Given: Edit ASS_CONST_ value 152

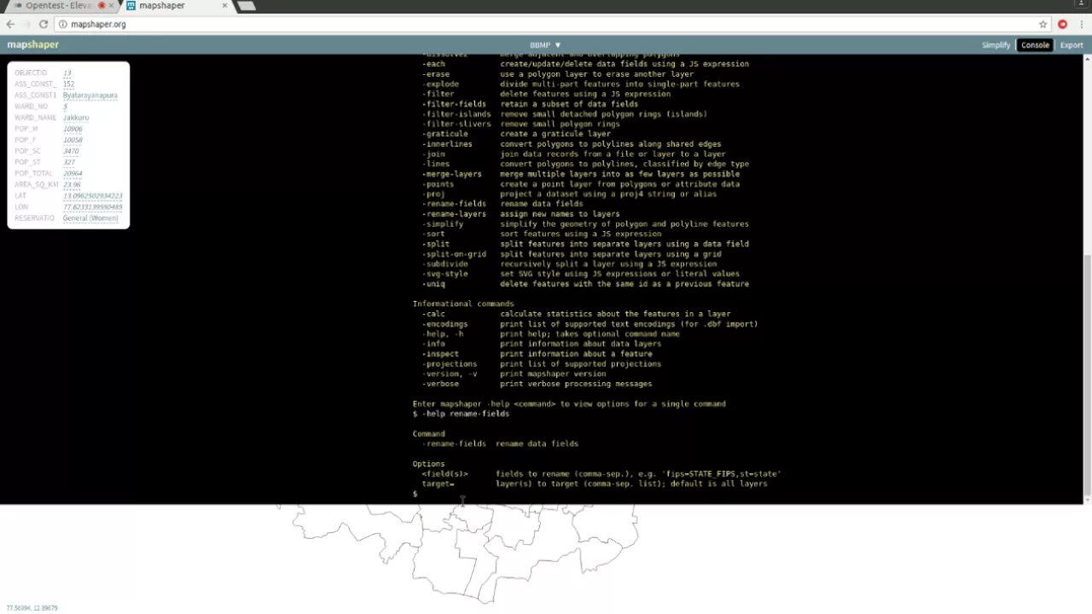Looking at the screenshot, I should coord(68,84).
